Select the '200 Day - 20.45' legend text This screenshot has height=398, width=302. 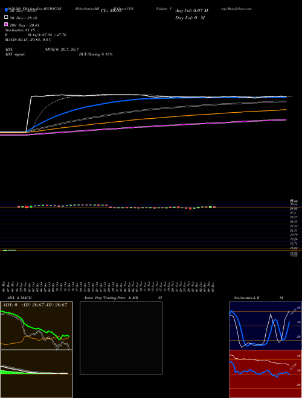click(24, 25)
